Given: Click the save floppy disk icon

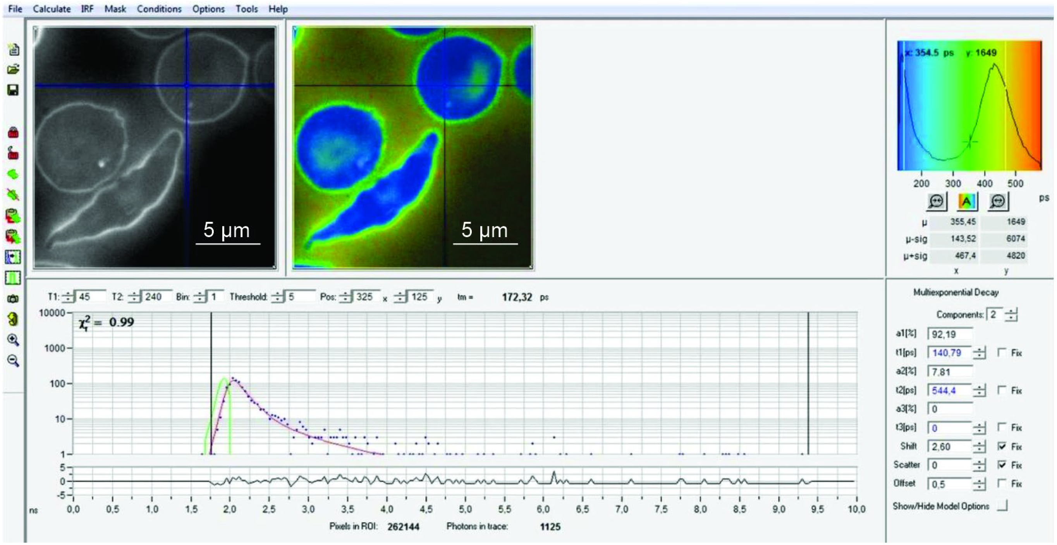Looking at the screenshot, I should pyautogui.click(x=13, y=90).
